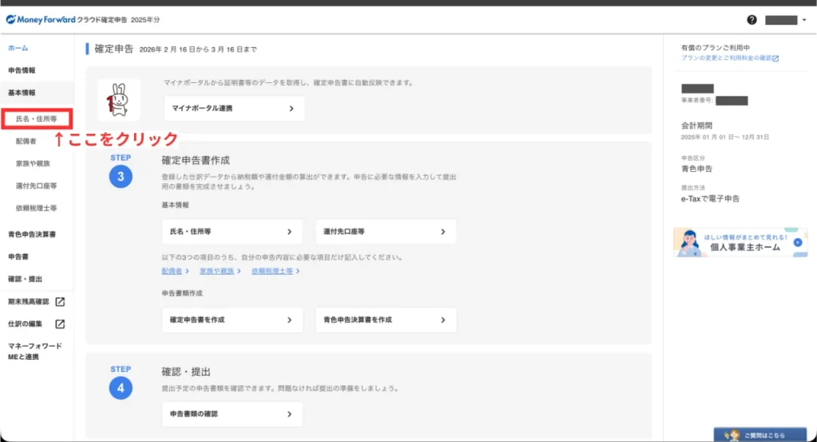Screen dimensions: 817x442
Task: Open 仕訳の編集 sidebar label
Action: coord(25,324)
